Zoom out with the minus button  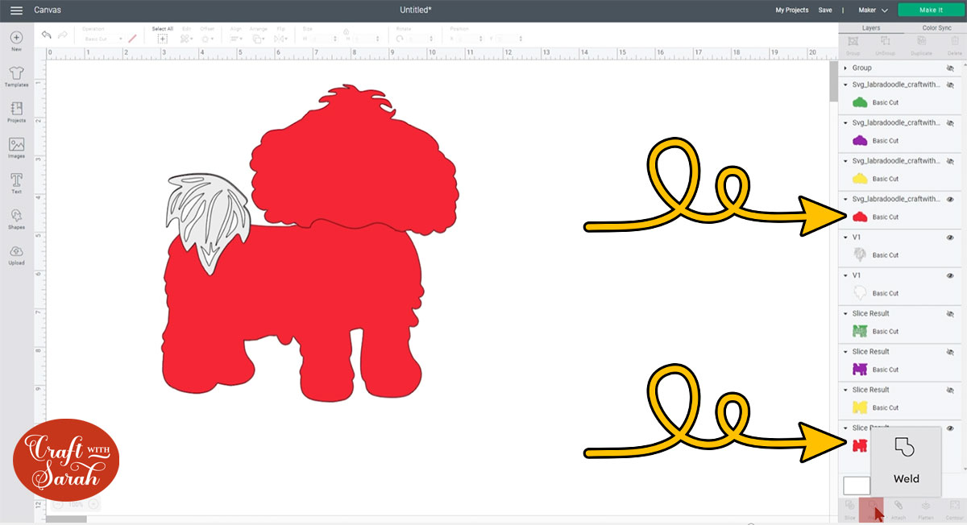tap(57, 504)
